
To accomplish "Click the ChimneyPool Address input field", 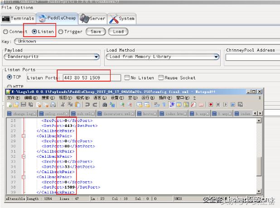I will (x=253, y=57).
